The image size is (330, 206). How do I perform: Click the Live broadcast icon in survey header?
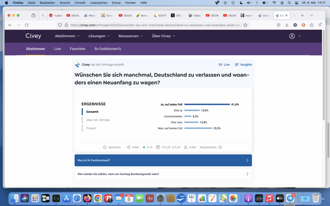point(220,65)
